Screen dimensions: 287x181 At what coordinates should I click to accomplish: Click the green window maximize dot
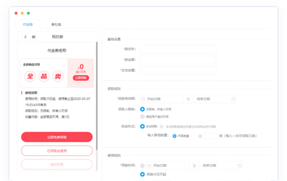28,13
